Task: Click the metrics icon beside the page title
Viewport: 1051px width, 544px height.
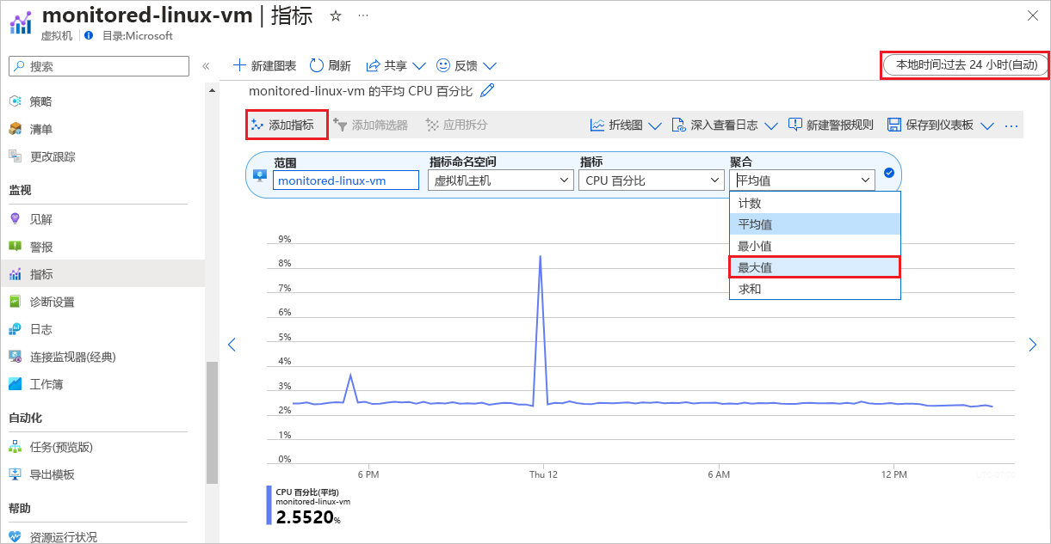Action: (21, 23)
